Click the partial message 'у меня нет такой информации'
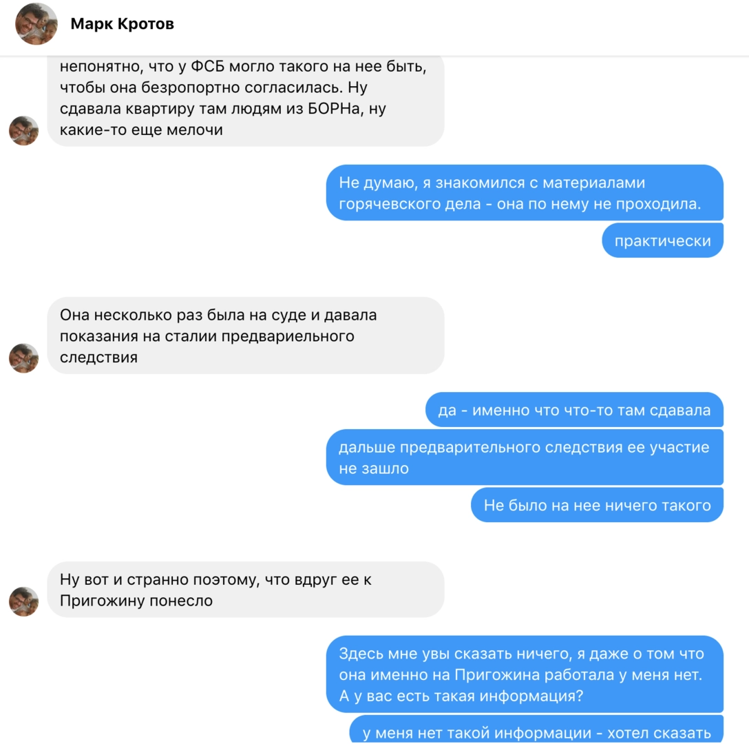Image resolution: width=749 pixels, height=744 pixels. click(x=536, y=730)
